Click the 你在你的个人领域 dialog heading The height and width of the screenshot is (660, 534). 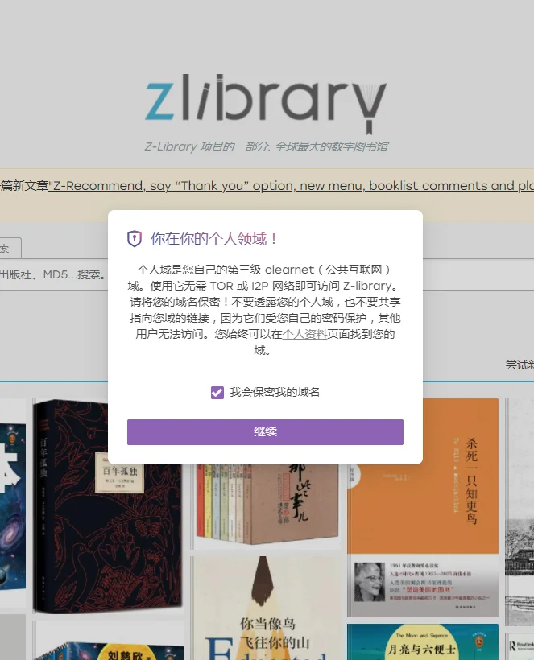coord(214,239)
